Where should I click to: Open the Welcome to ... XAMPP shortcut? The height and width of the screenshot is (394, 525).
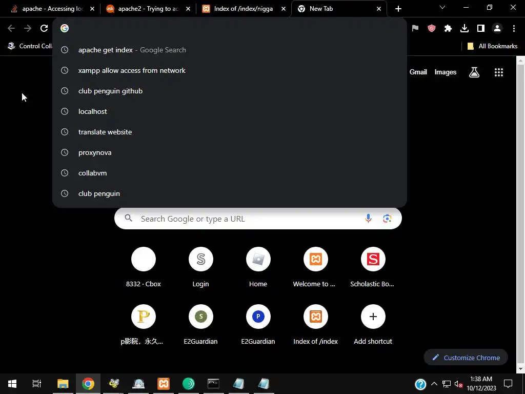[x=315, y=267]
